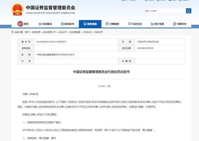Click the location pin icon before 当前位置
The height and width of the screenshot is (141, 199).
[x=12, y=32]
